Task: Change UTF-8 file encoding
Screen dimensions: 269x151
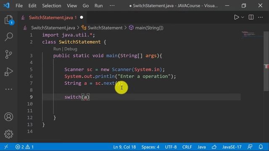Action: point(171,147)
